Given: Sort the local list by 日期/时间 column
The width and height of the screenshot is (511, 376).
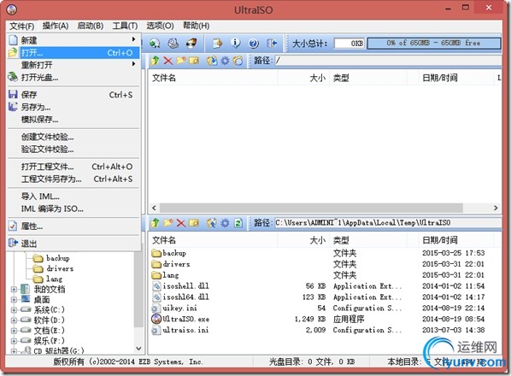Looking at the screenshot, I should tap(455, 240).
